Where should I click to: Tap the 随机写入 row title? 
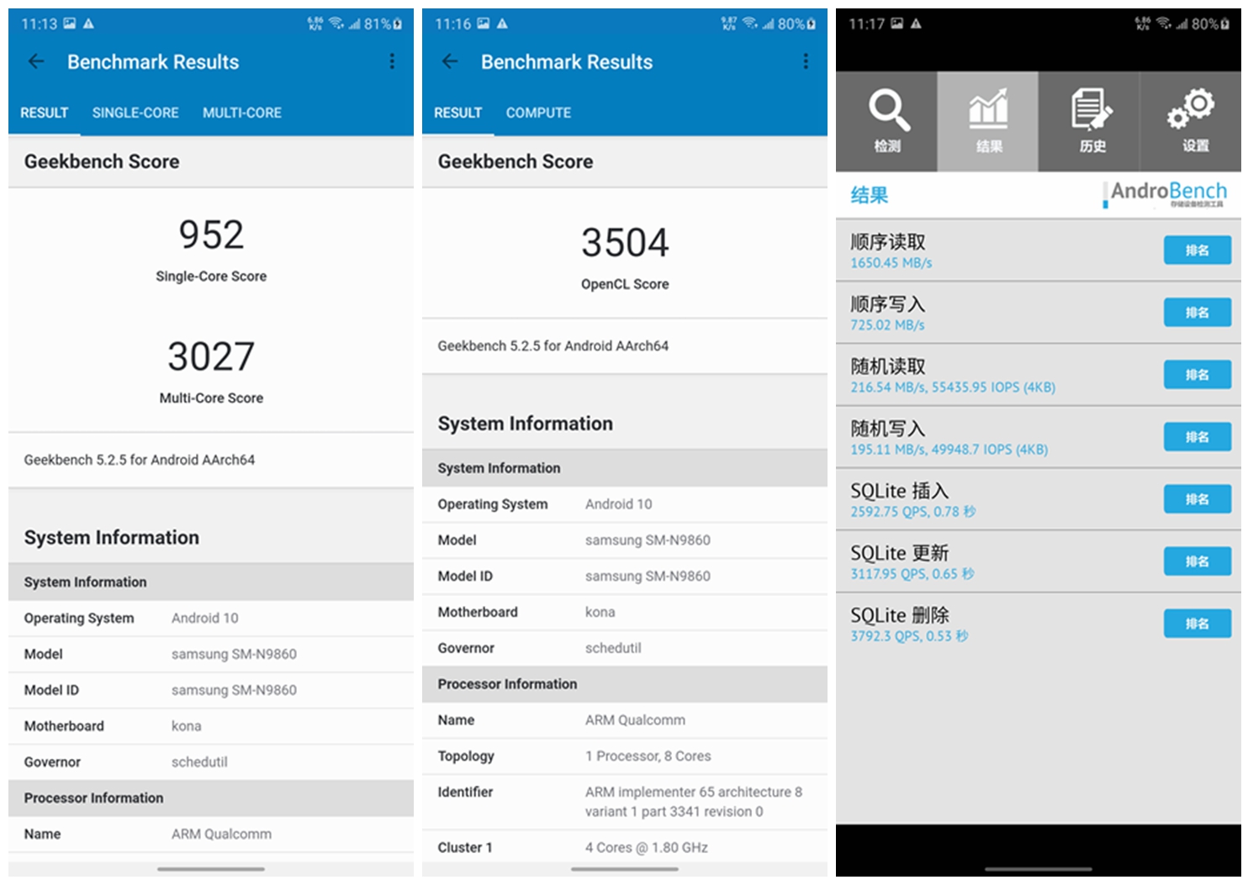point(888,429)
